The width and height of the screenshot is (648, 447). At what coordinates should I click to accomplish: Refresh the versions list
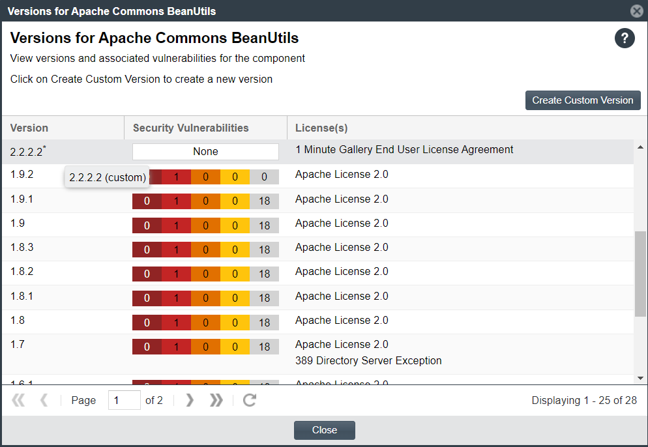pyautogui.click(x=250, y=400)
